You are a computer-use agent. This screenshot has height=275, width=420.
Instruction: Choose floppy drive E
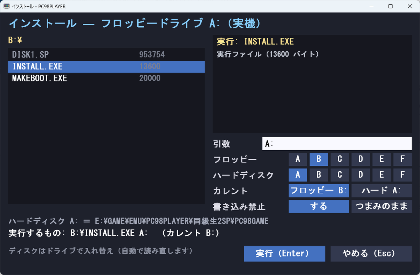[x=381, y=159]
